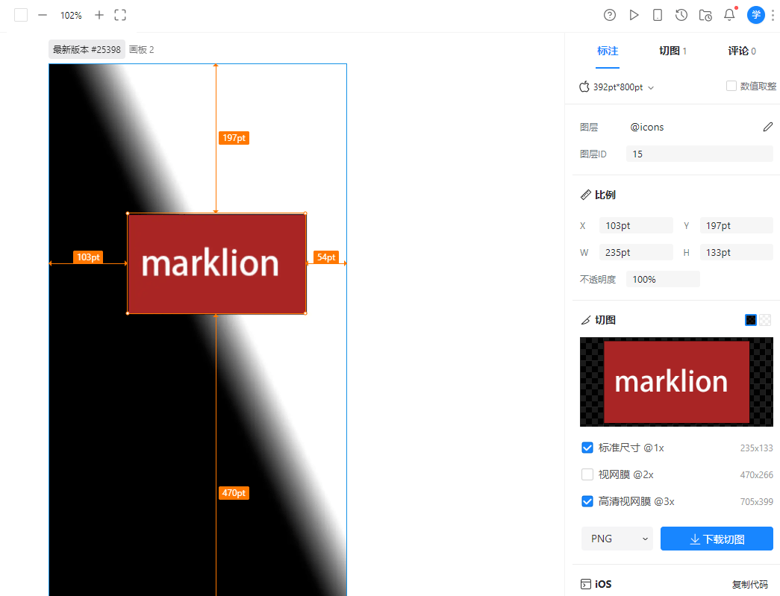Switch to the 评论 tab
The image size is (780, 596).
pyautogui.click(x=742, y=51)
